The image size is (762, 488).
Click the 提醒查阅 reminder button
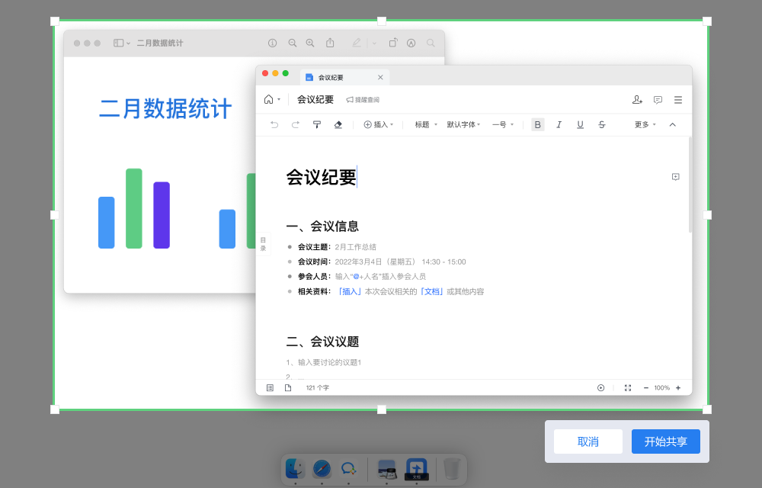363,100
